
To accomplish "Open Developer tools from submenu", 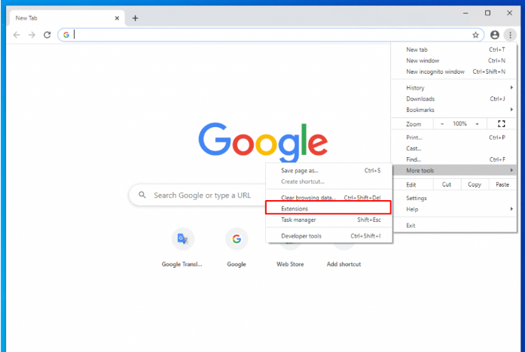I will 329,235.
